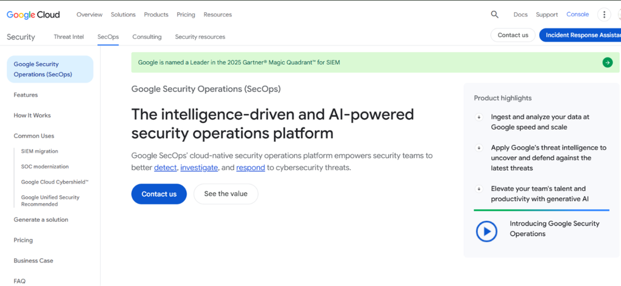Open the Products menu
621x286 pixels.
pos(156,15)
